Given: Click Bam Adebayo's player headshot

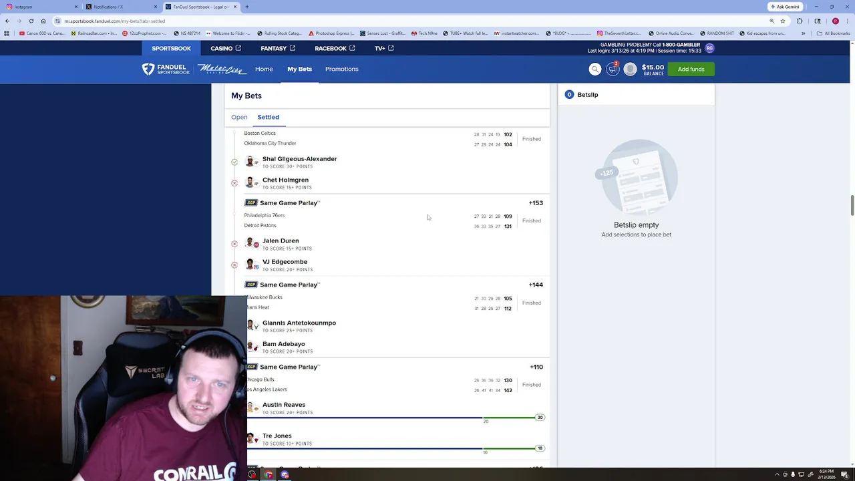Looking at the screenshot, I should [252, 347].
